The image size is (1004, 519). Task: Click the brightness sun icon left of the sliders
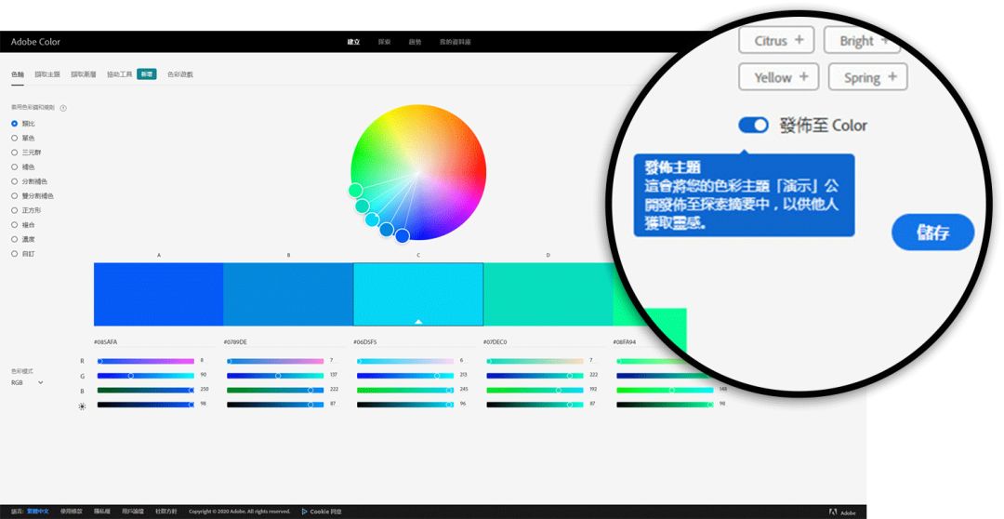82,406
